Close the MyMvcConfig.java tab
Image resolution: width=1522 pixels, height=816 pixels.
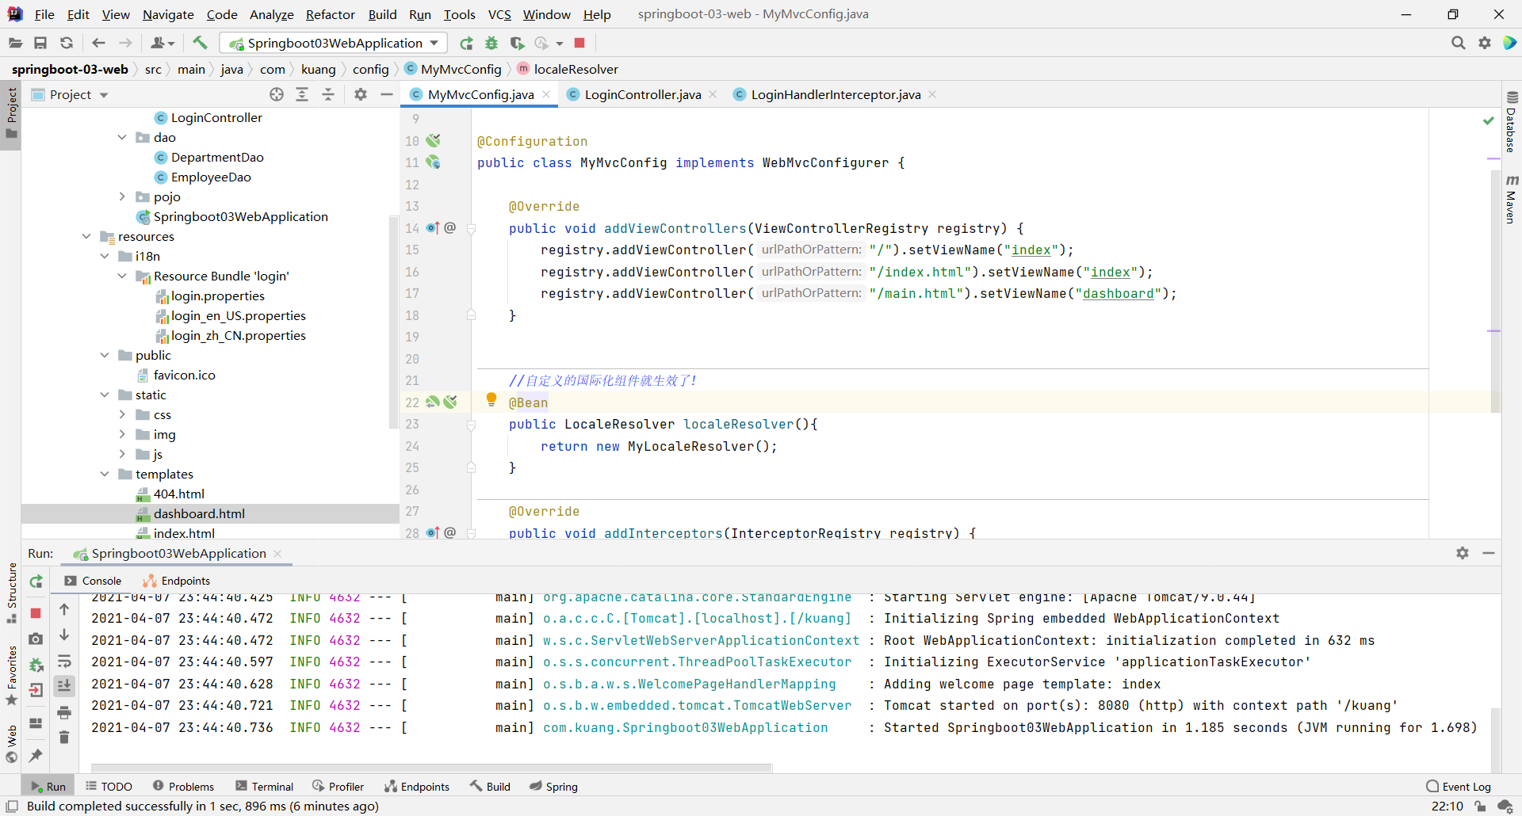pos(546,94)
